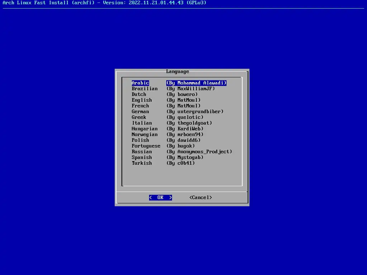
Task: Click the "(By thegoldgoat)" credit
Action: 189,123
